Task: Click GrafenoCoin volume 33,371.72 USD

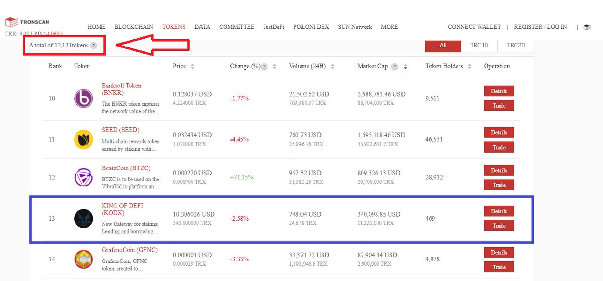Action: coord(309,256)
